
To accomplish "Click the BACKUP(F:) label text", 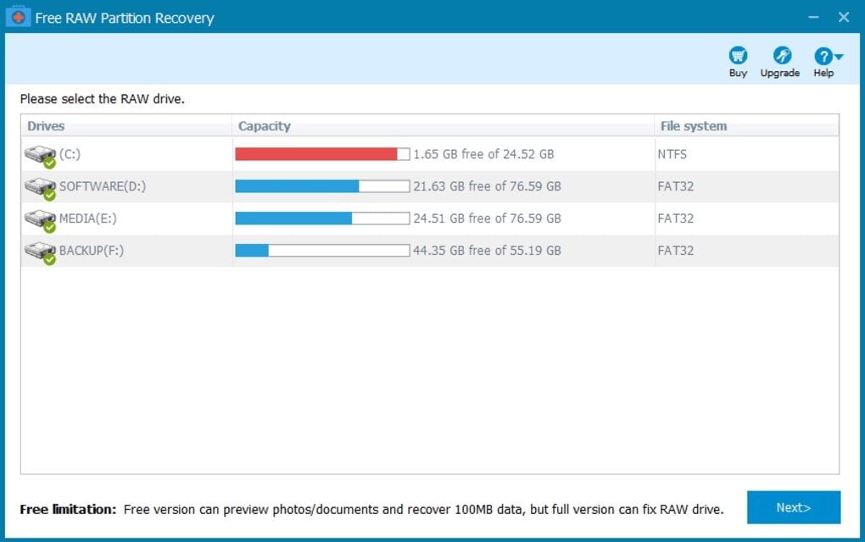I will tap(92, 251).
